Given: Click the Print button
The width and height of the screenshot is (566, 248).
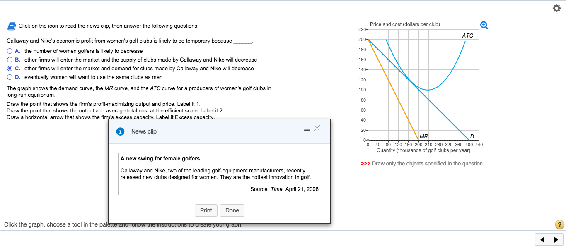Looking at the screenshot, I should click(206, 210).
